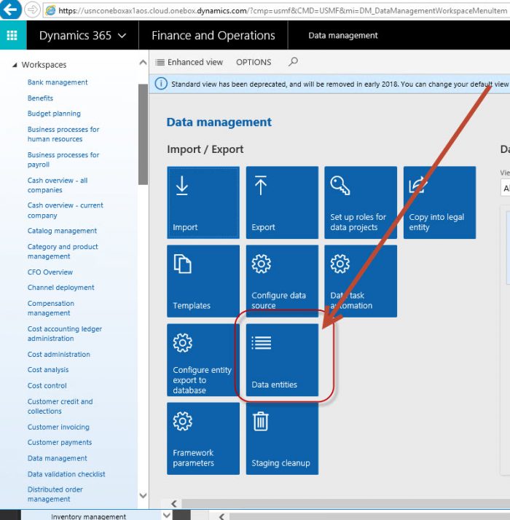Click the sidebar vertical scrollbar thumb
510x520 pixels.
(143, 134)
